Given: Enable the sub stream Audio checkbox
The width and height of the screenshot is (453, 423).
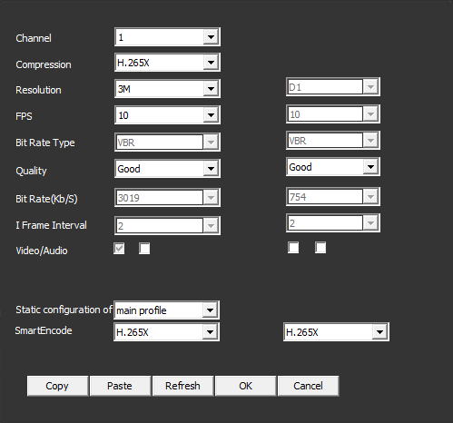Looking at the screenshot, I should 320,248.
